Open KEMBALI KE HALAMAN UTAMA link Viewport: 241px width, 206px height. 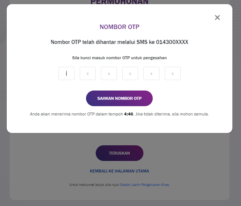tap(120, 171)
